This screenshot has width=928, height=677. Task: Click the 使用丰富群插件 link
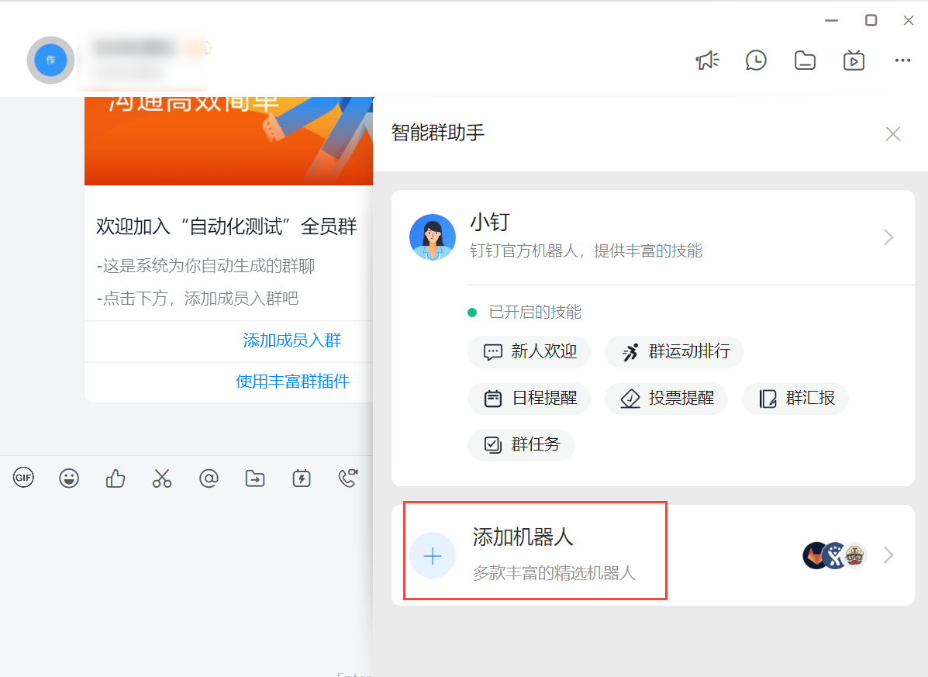tap(292, 382)
